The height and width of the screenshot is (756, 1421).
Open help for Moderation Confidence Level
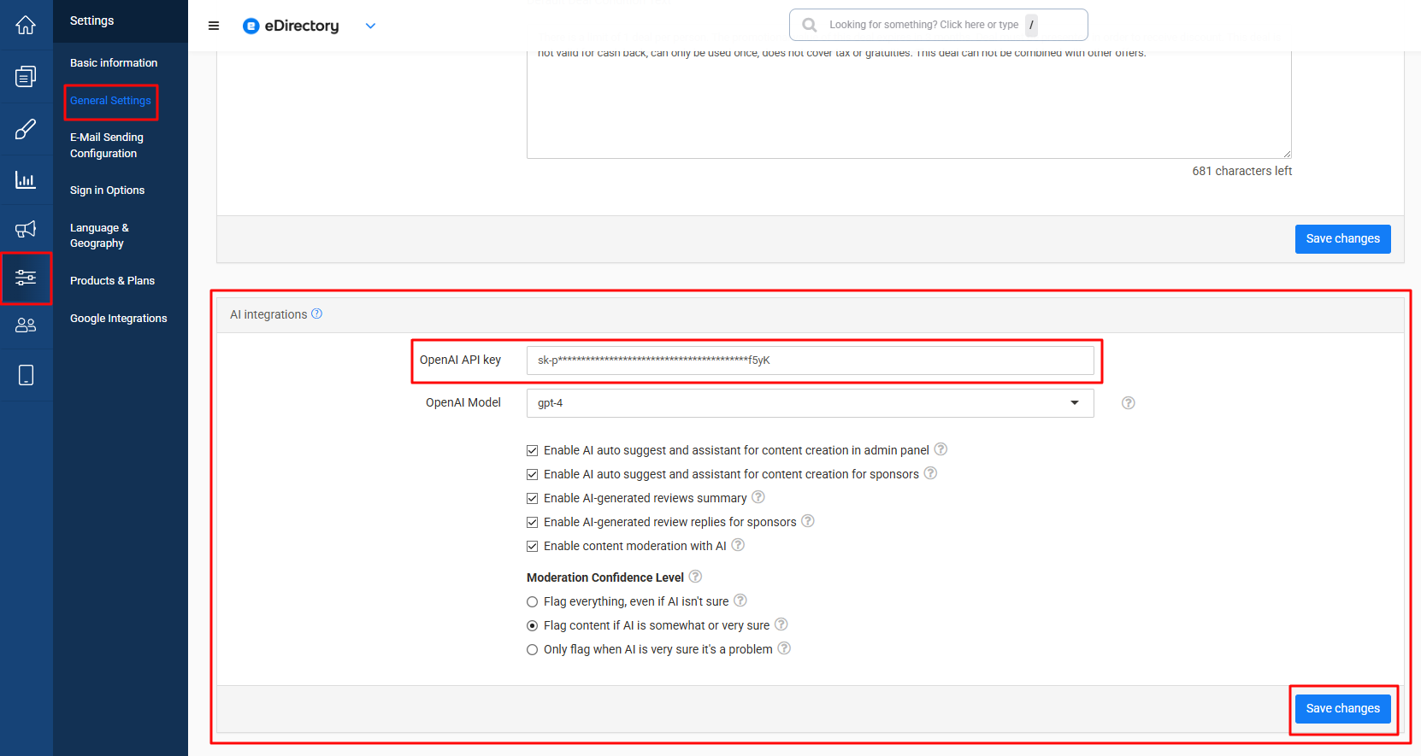pos(696,577)
